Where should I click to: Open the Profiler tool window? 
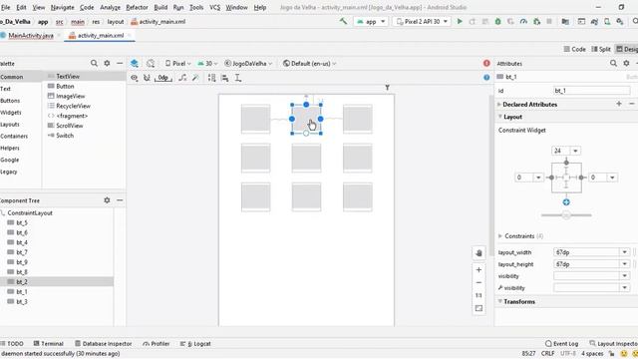click(x=157, y=343)
